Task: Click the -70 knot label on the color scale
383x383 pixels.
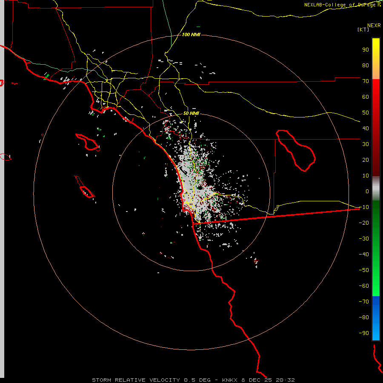Action: [364, 302]
